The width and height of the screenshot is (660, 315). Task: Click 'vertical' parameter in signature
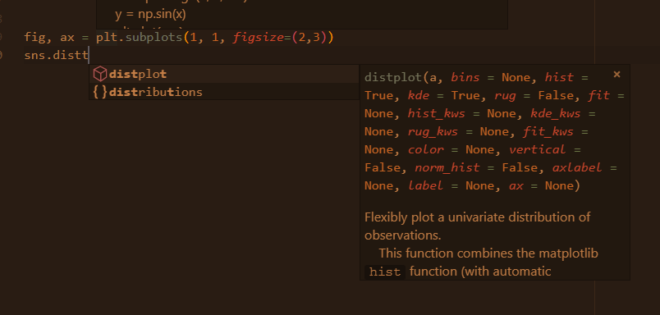[x=538, y=150]
